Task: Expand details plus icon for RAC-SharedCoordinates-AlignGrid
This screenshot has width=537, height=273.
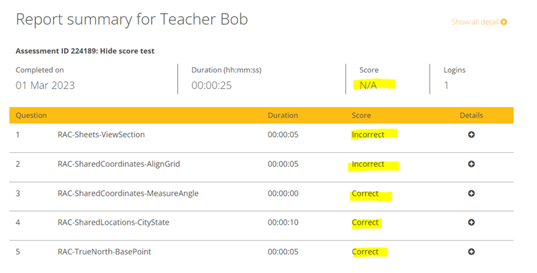Action: tap(472, 164)
